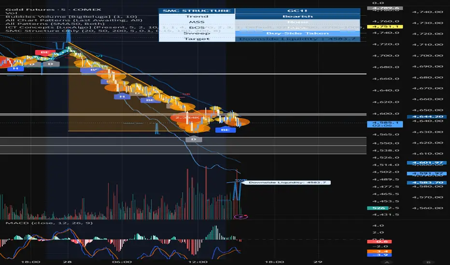Click the 12:00 label on time axis
The width and height of the screenshot is (450, 265).
198,262
